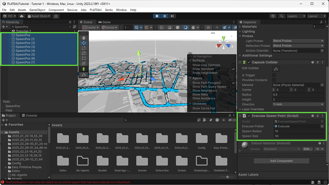Search by type in Project panel
Image resolution: width=329 pixels, height=185 pixels.
tap(205, 120)
